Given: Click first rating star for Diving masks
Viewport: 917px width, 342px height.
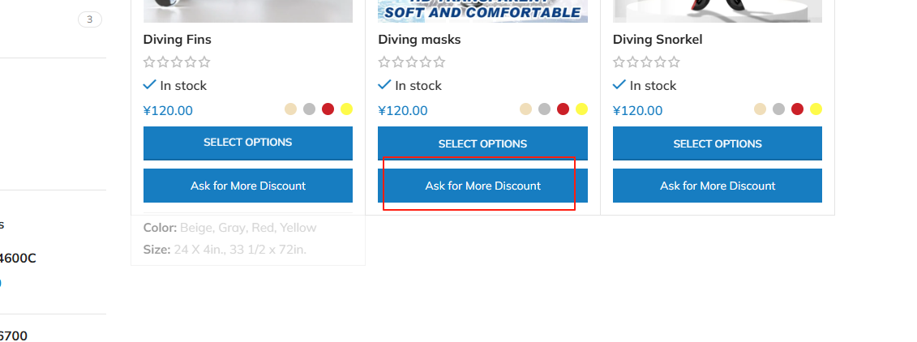Looking at the screenshot, I should point(384,62).
